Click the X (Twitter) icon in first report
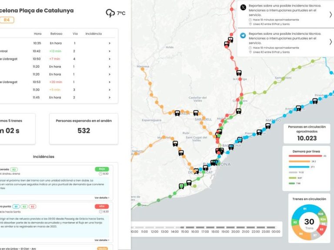Image resolution: width=334 pixels, height=250 pixels. pyautogui.click(x=243, y=7)
